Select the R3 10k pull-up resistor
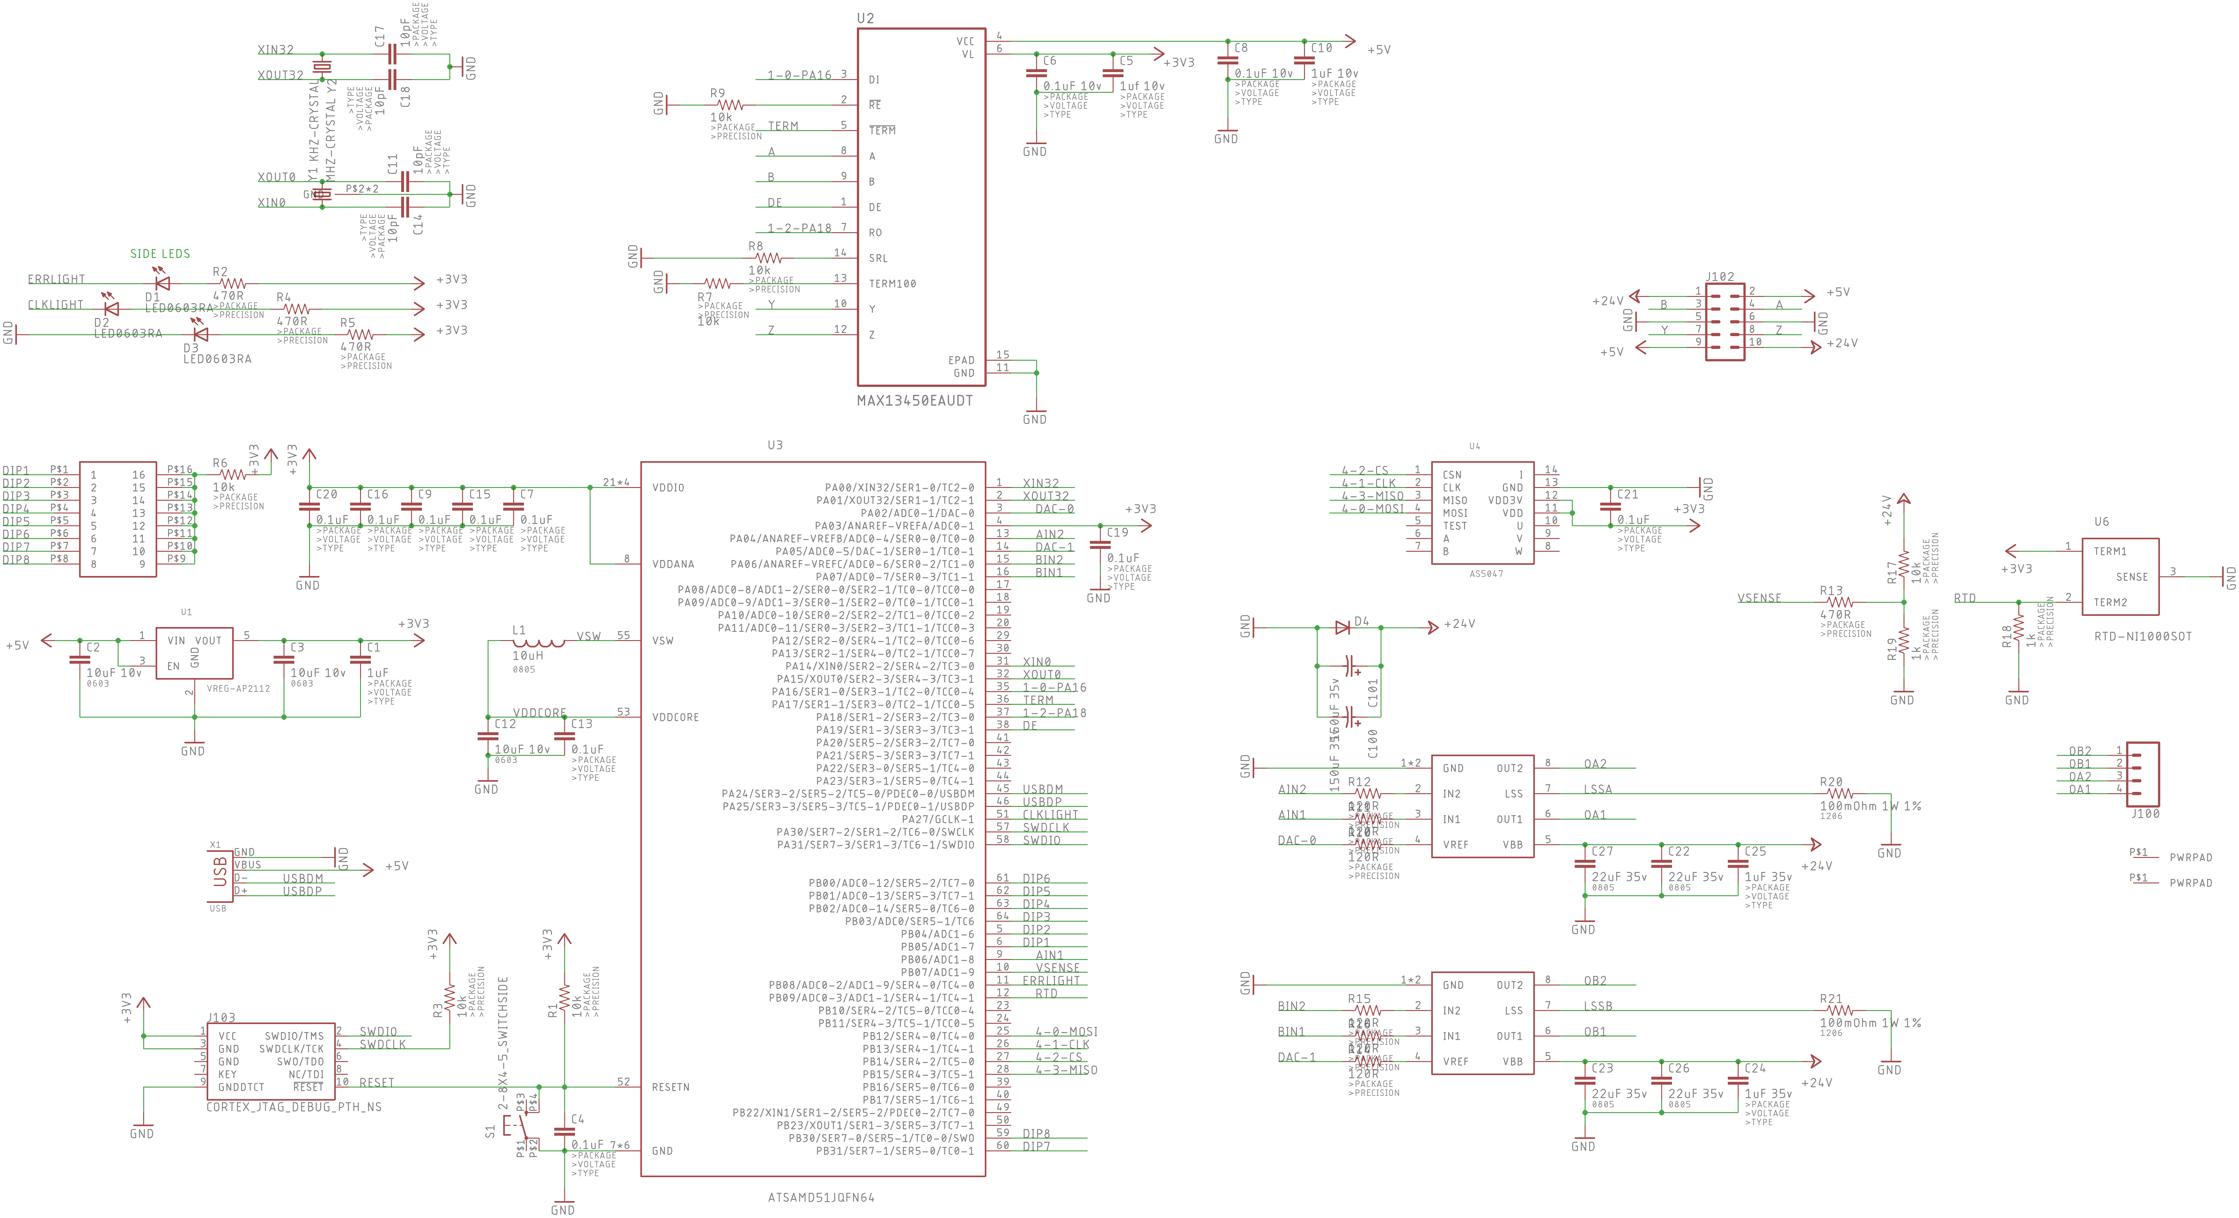 point(449,998)
